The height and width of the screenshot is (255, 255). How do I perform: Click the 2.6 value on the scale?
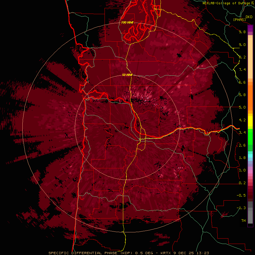click(x=242, y=145)
